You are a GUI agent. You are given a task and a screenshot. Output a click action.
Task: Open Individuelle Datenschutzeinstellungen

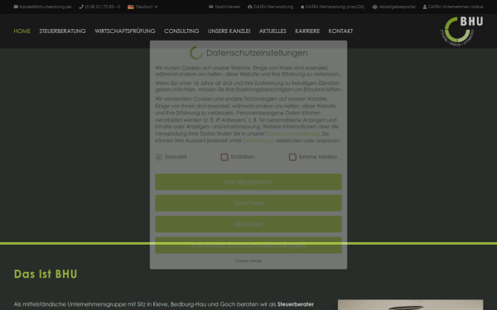coord(248,246)
